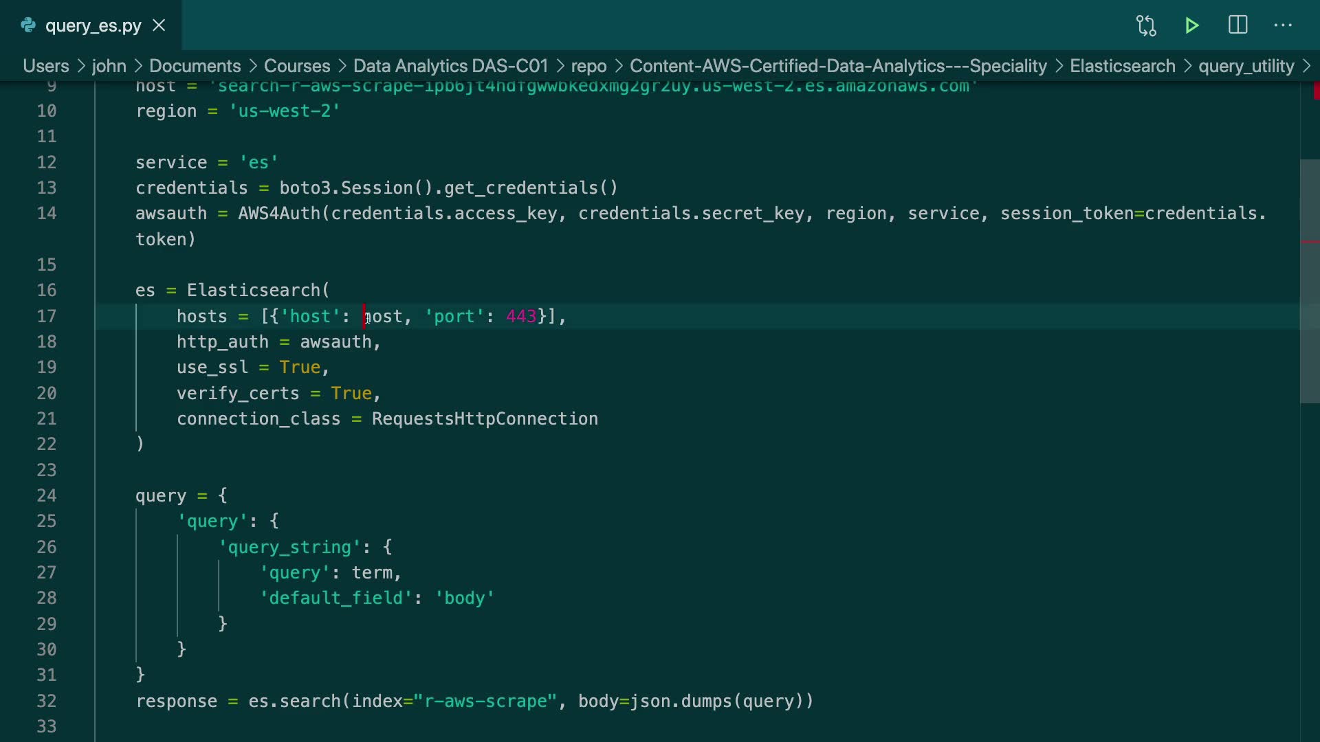Place cursor on 'us-west-2' region string
This screenshot has width=1320, height=742.
tap(285, 111)
